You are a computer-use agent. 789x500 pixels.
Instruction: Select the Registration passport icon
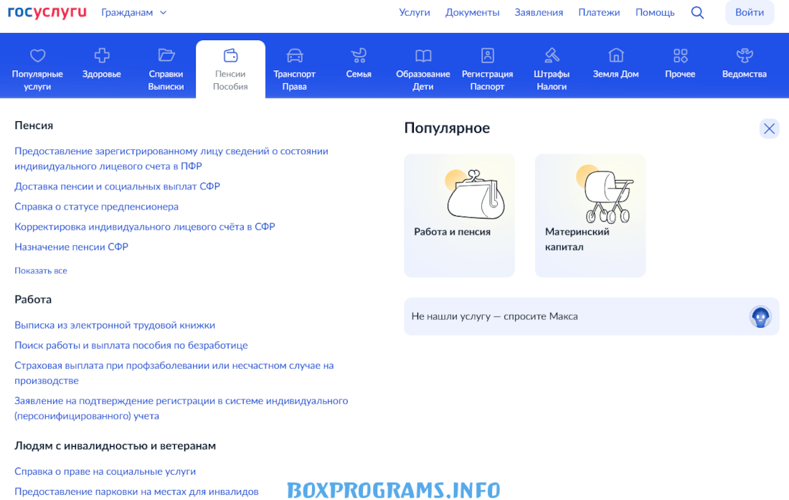click(x=488, y=55)
